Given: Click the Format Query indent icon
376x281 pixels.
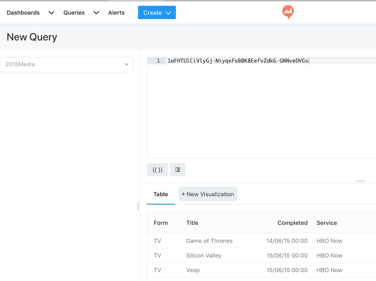Looking at the screenshot, I should [178, 170].
